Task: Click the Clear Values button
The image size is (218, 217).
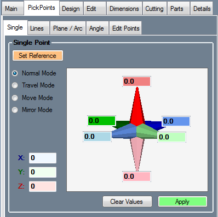Action: [127, 202]
